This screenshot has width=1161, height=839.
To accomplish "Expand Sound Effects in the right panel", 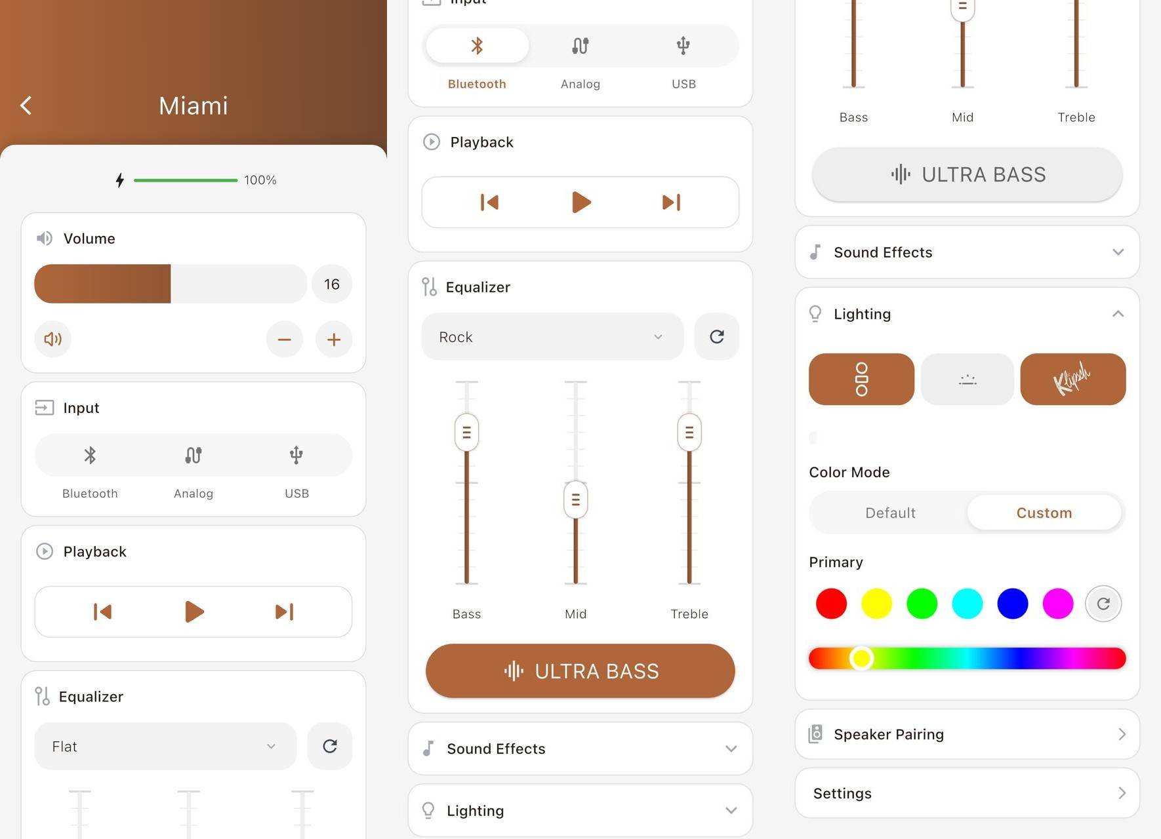I will pos(967,252).
